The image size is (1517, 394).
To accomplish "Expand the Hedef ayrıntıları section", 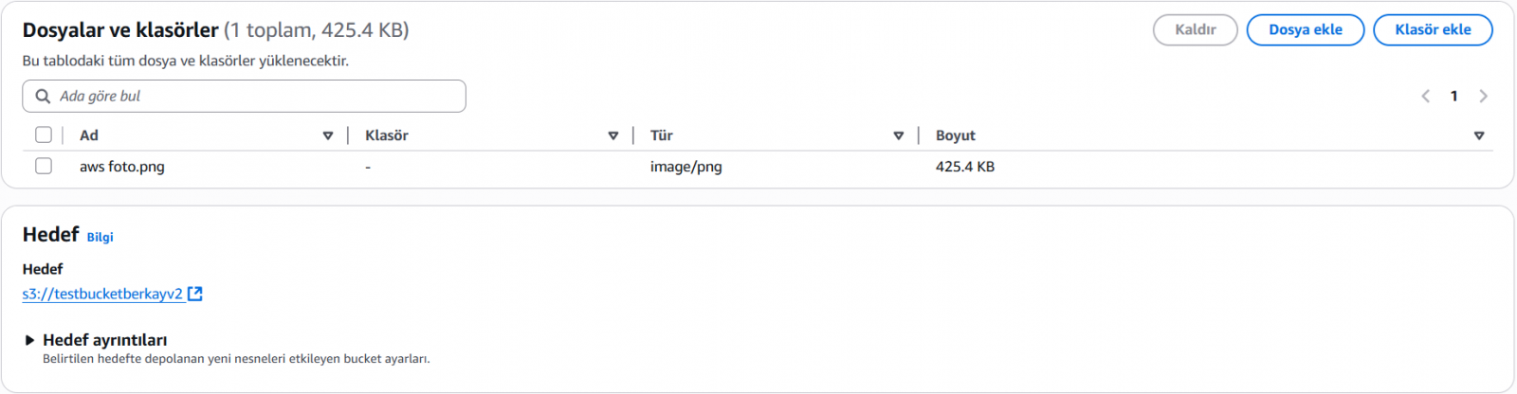I will (30, 340).
